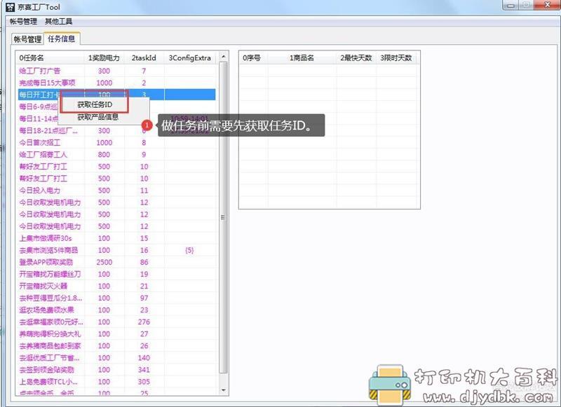Click the 2最快天数 column header

click(356, 58)
